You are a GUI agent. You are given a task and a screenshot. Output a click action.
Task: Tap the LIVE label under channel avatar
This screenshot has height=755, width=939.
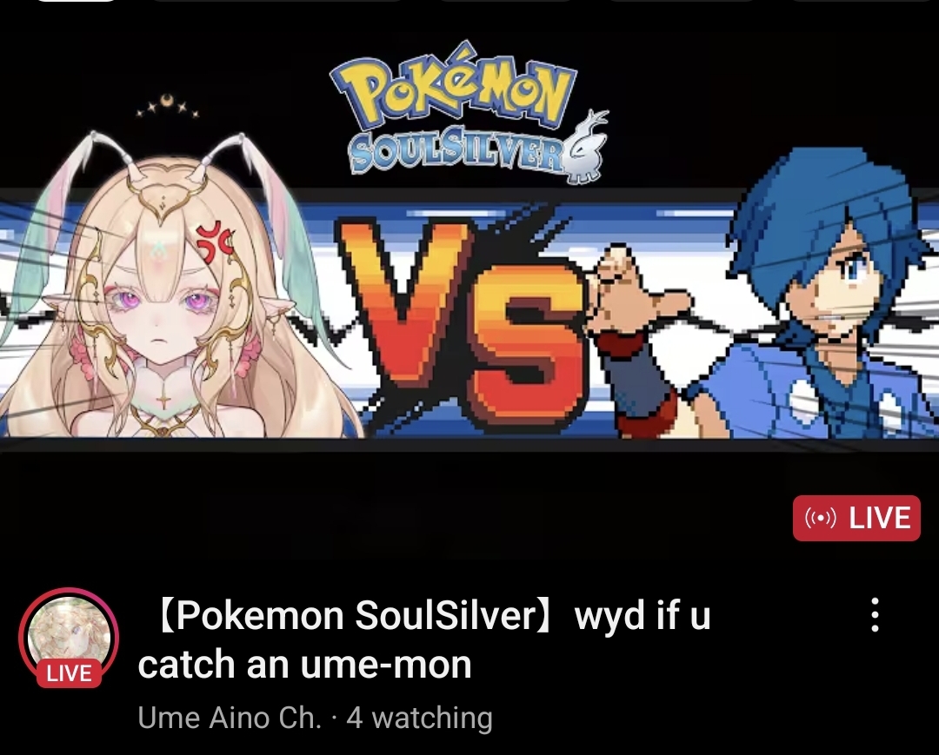69,673
